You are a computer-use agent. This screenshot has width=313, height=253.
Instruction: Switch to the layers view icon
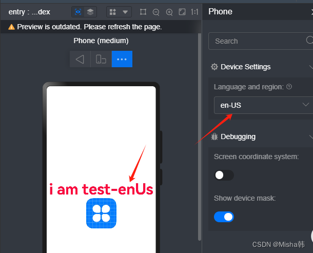click(x=90, y=12)
